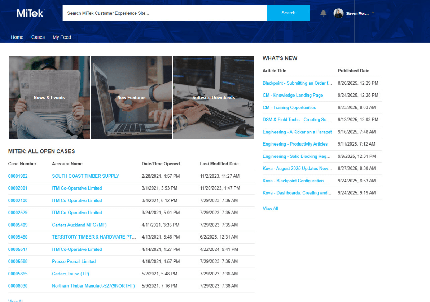430x302 pixels.
Task: Open case number 00001982
Action: [18, 176]
